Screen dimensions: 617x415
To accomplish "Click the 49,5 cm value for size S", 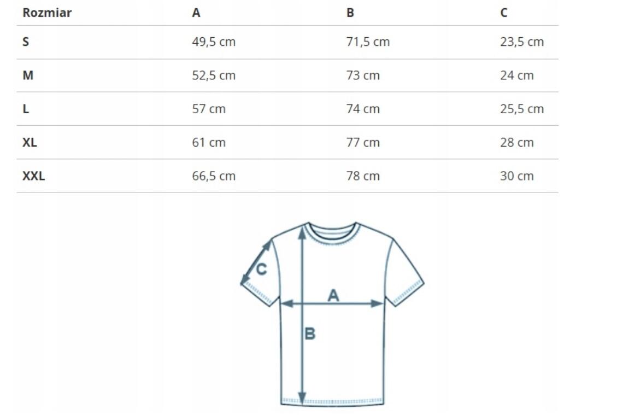I will 214,42.
